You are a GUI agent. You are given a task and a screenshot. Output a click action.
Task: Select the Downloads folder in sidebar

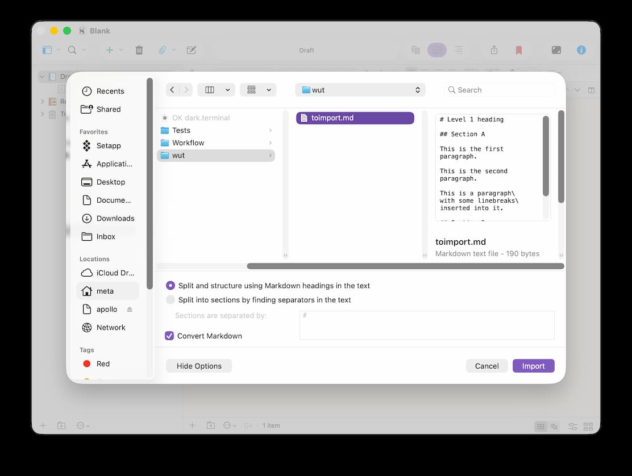115,218
